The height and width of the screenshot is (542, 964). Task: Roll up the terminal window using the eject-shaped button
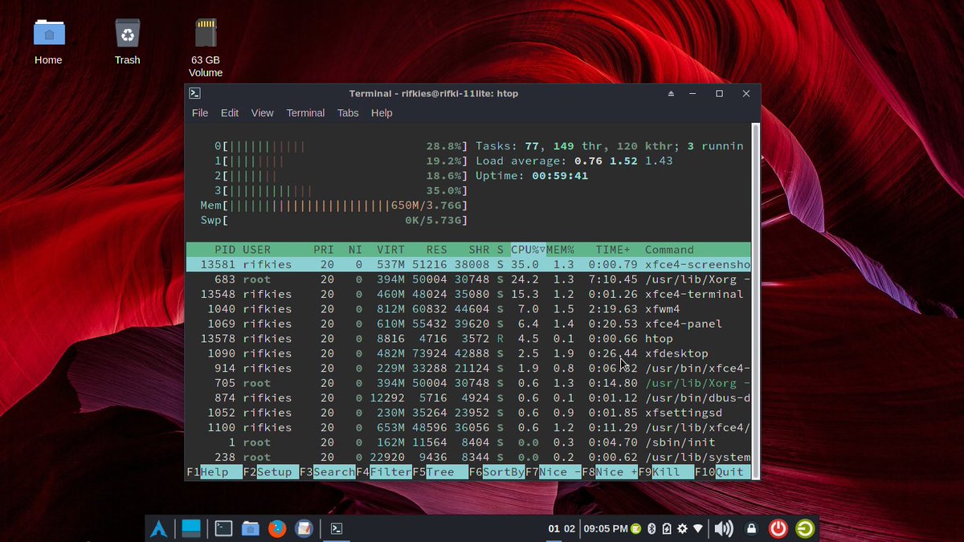click(671, 94)
